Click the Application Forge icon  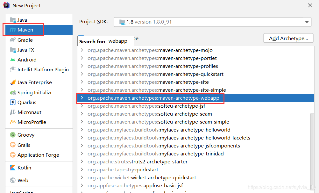tap(13, 155)
